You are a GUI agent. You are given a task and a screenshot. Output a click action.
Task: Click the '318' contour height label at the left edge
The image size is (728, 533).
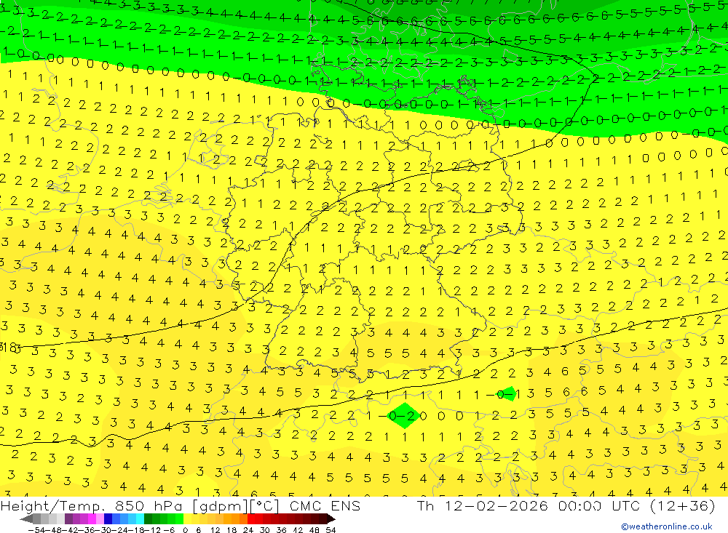tap(9, 347)
